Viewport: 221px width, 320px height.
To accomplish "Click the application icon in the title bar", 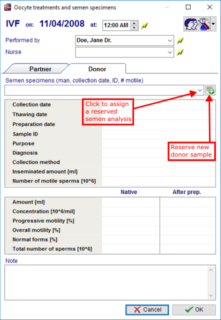I will coord(7,7).
